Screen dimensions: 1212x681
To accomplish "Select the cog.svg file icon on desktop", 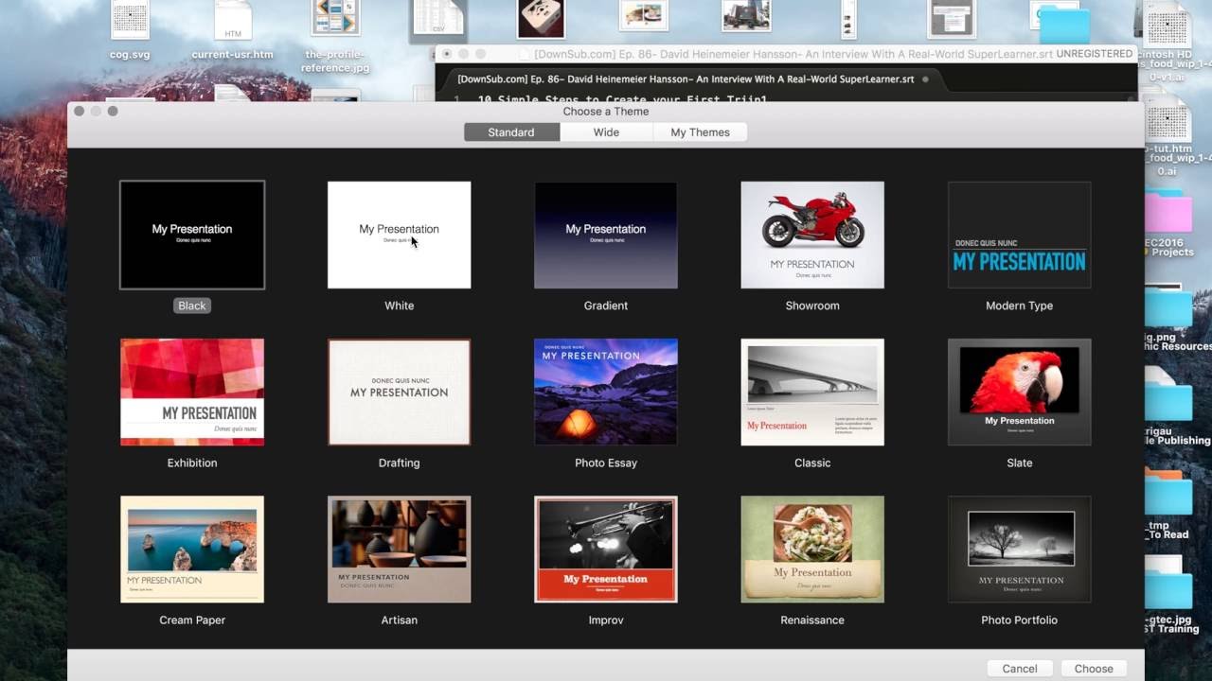I will tap(131, 21).
